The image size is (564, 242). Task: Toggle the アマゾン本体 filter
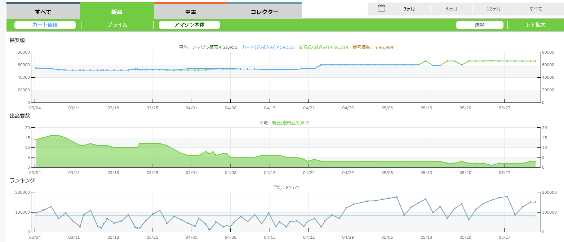point(189,25)
